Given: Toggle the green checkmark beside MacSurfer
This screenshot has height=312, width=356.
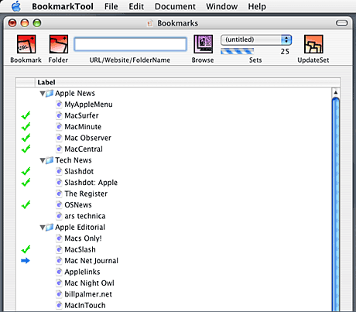Looking at the screenshot, I should click(26, 115).
